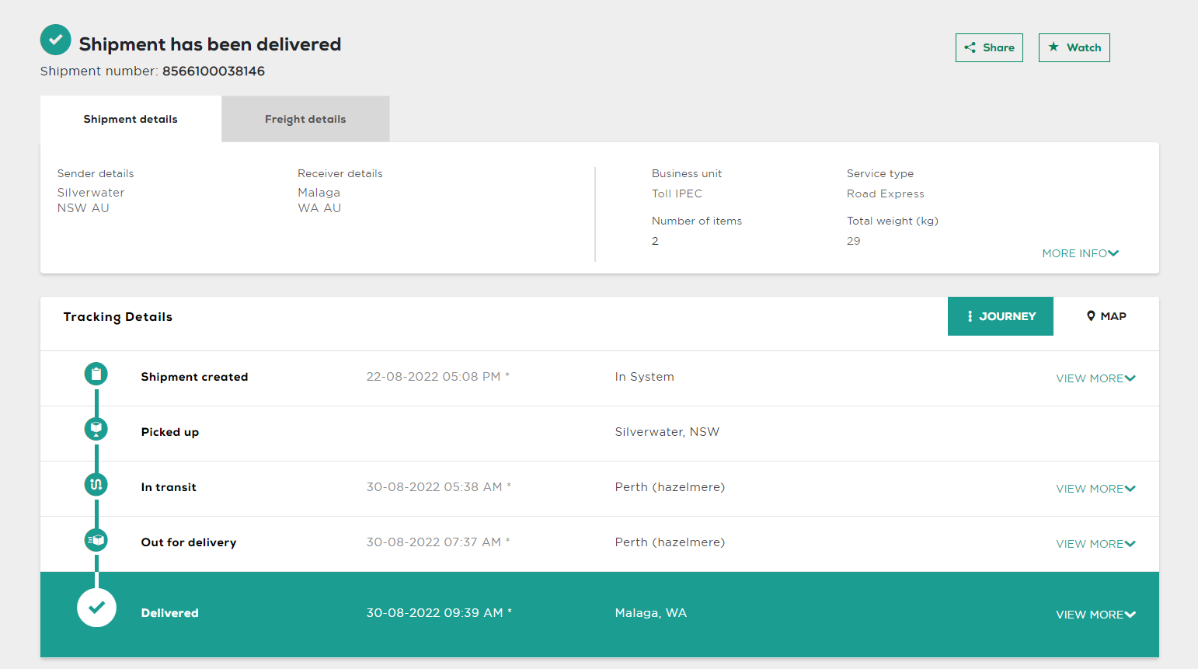The height and width of the screenshot is (669, 1198).
Task: Click the Picked up package icon
Action: [96, 429]
